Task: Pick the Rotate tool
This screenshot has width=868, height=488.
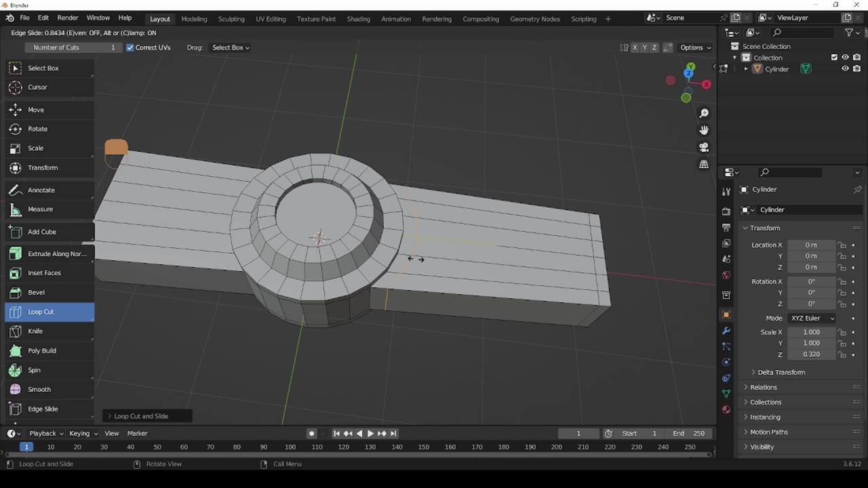Action: pyautogui.click(x=50, y=129)
